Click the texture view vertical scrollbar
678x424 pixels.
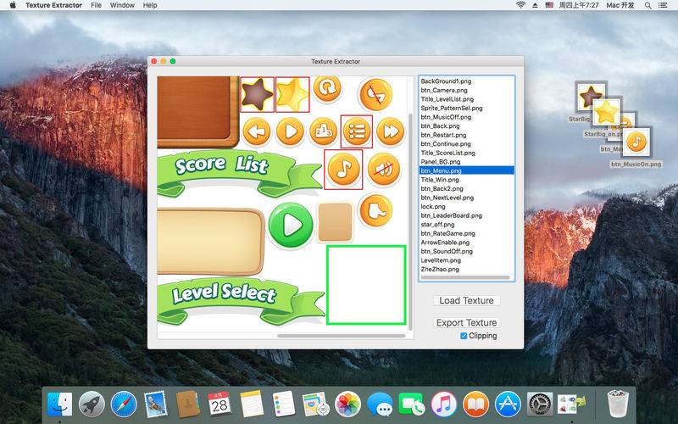(410, 221)
